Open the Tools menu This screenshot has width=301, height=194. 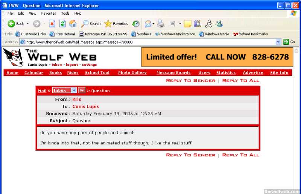tap(65, 13)
